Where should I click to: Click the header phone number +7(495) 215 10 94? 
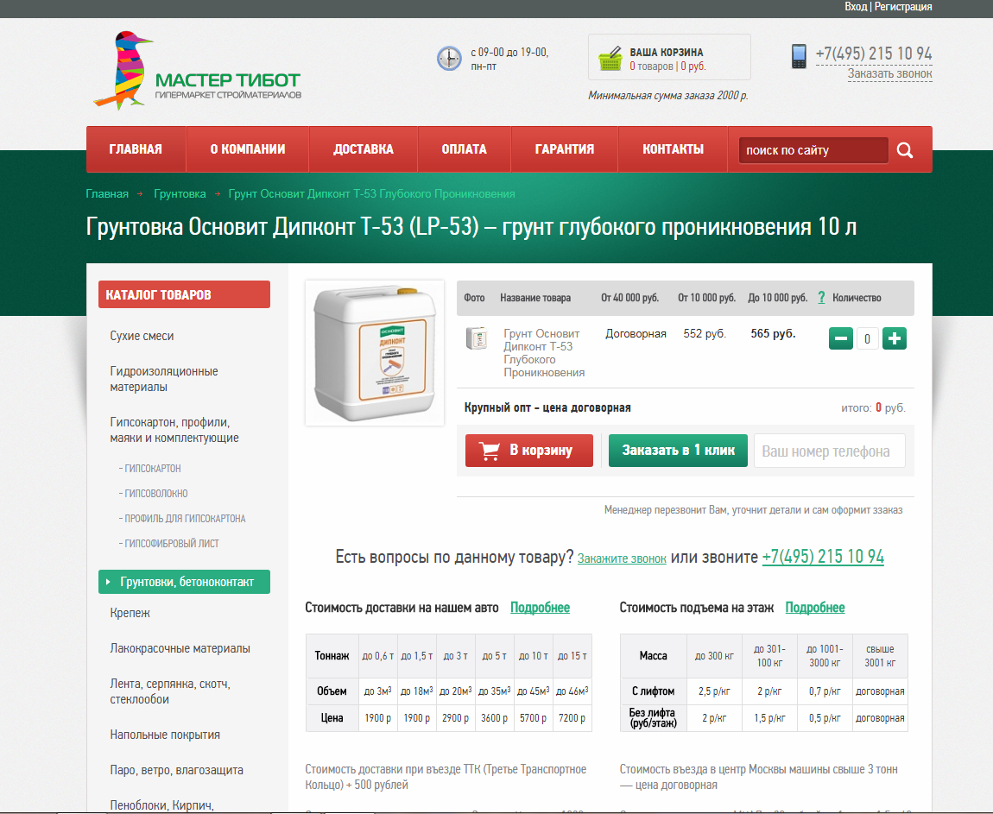pyautogui.click(x=874, y=54)
